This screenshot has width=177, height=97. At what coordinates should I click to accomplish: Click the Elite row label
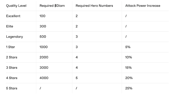click(10, 26)
